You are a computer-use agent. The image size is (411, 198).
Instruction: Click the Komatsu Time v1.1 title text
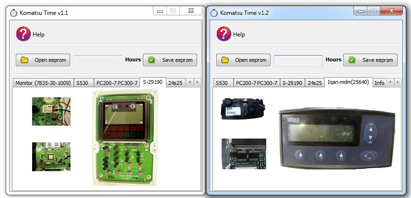[x=44, y=13]
